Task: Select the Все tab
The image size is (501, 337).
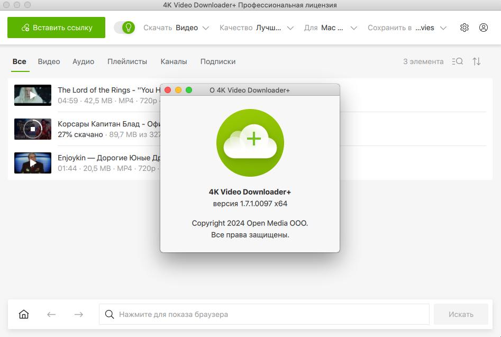Action: pos(20,61)
